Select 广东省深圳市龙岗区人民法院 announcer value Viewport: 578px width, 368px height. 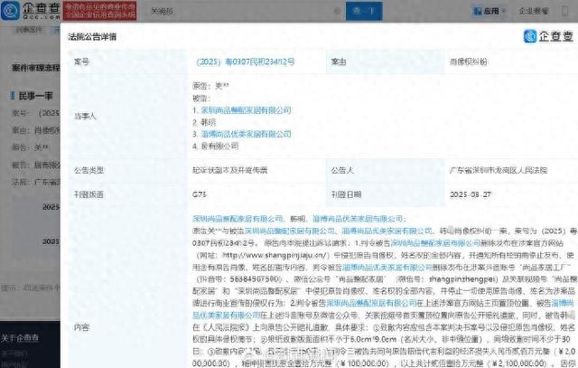[x=499, y=170]
